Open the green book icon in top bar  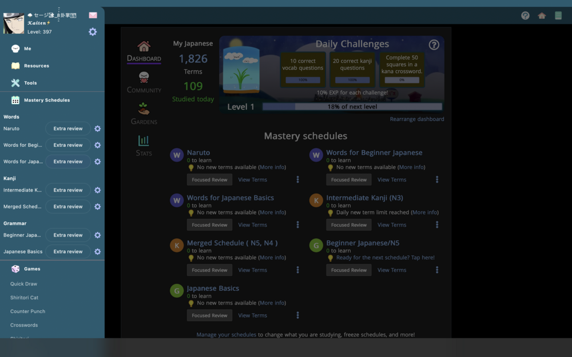[558, 15]
